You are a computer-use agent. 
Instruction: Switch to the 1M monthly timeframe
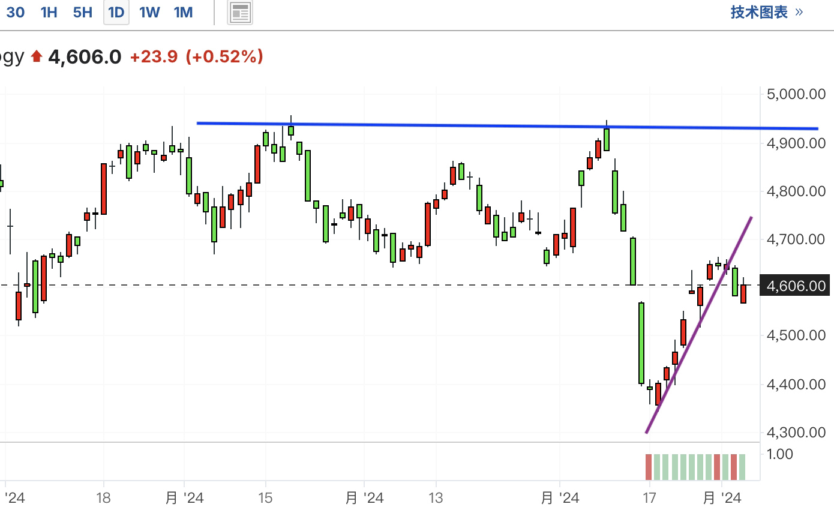(183, 12)
